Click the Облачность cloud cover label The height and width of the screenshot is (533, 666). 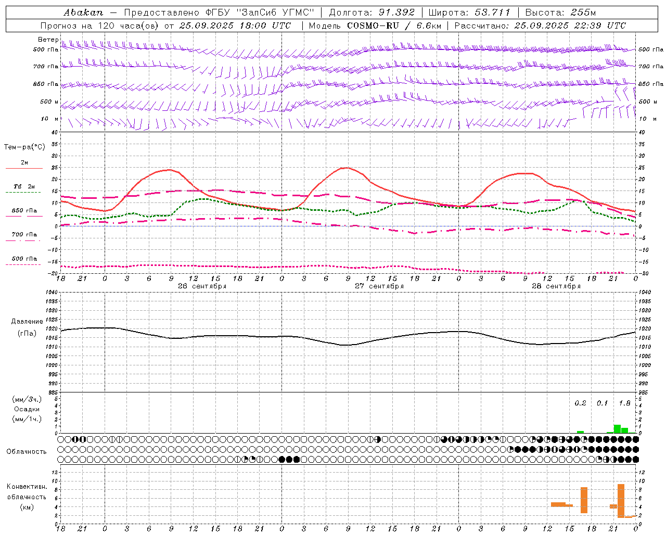[27, 452]
